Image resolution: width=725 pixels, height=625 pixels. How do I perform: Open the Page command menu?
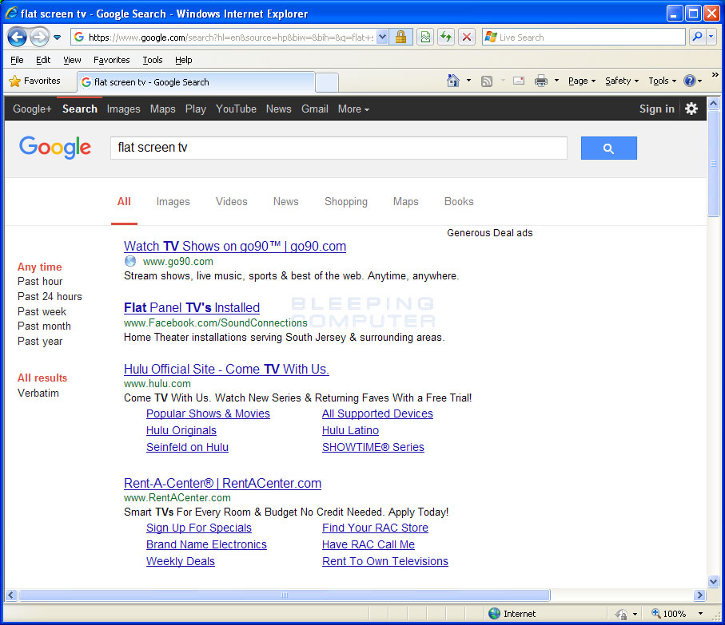582,81
